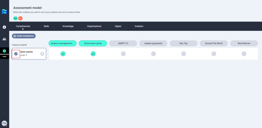Image resolution: width=262 pixels, height=128 pixels.
Task: Uncheck Client Centric for shapes (management)
Action: coord(63,54)
